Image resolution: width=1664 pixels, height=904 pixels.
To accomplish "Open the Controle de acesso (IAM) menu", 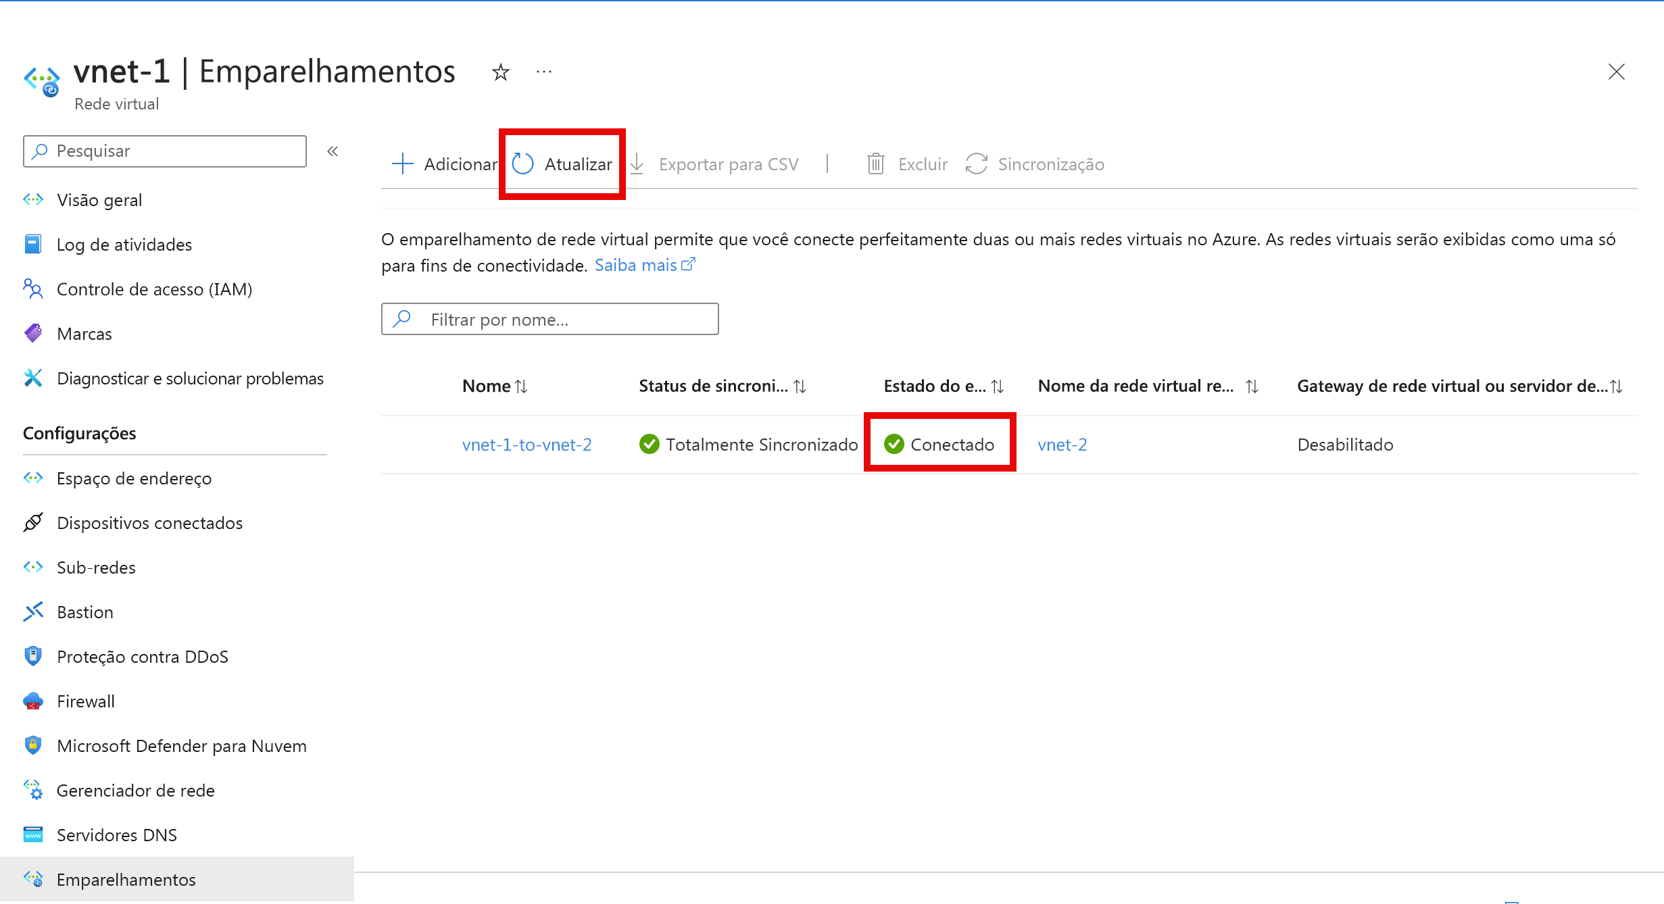I will tap(153, 288).
